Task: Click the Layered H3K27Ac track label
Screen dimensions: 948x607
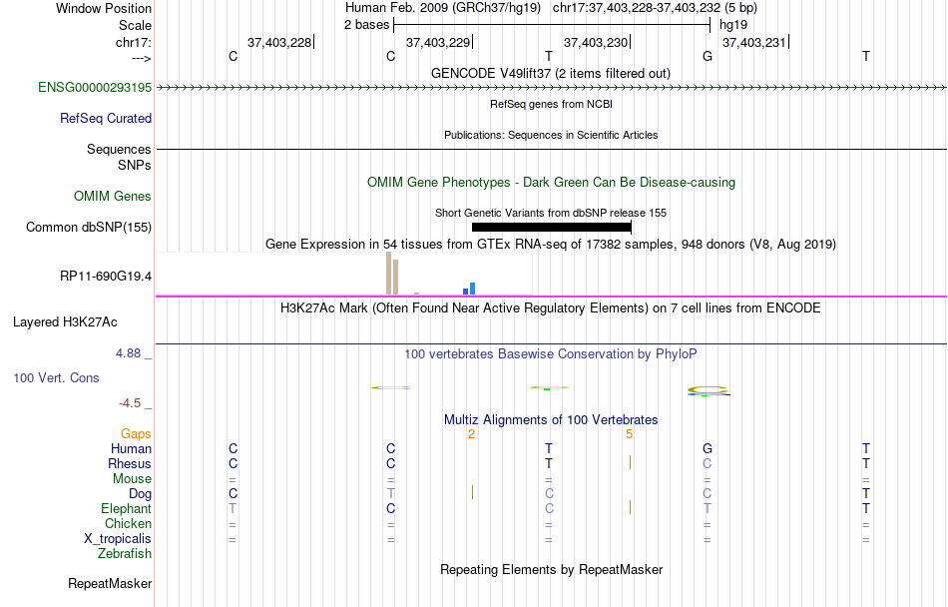Action: pos(65,321)
